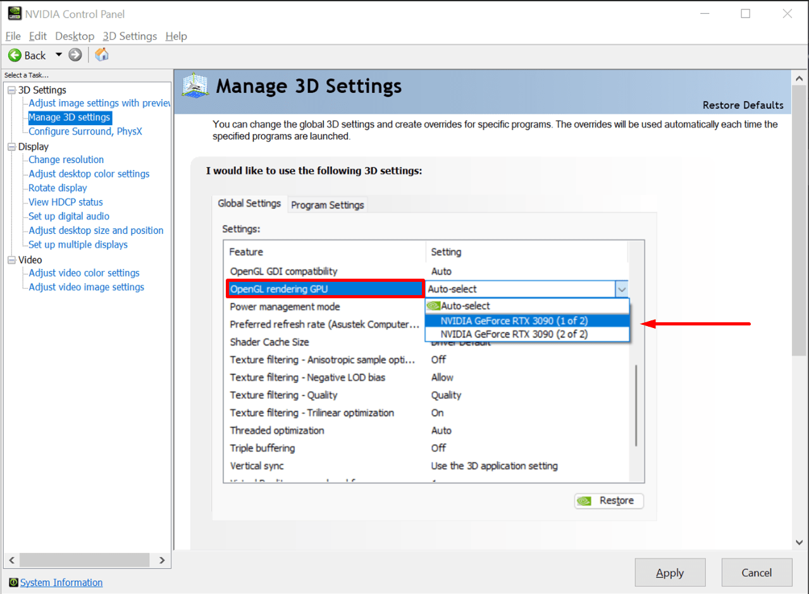
Task: Click task pane scroll left arrow
Action: click(x=11, y=560)
